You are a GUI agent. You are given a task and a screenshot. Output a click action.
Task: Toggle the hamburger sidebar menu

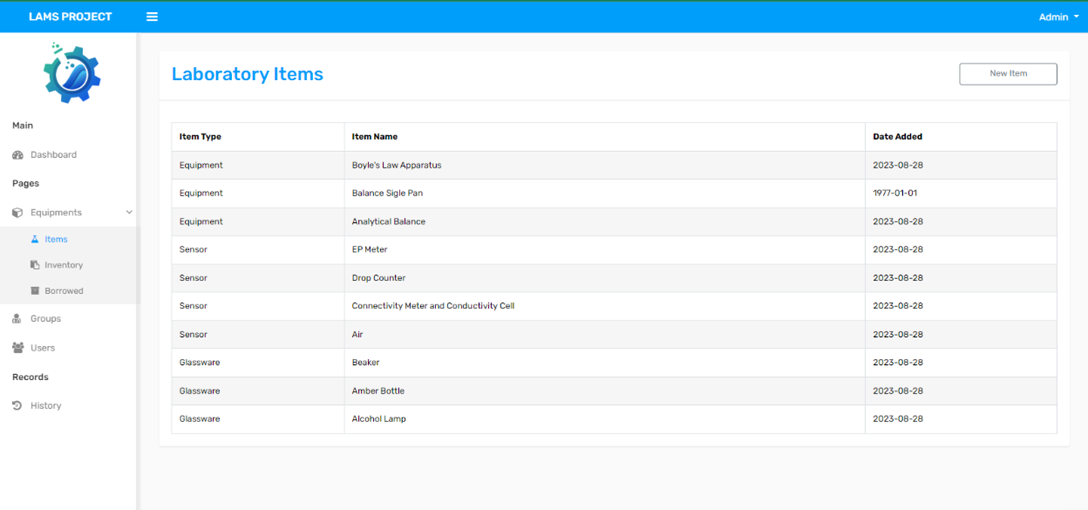point(152,17)
